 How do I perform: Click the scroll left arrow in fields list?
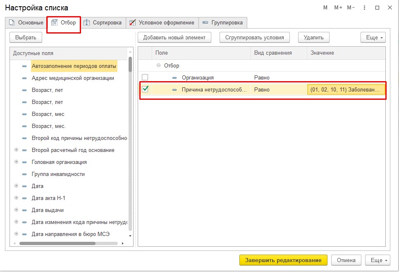point(14,243)
